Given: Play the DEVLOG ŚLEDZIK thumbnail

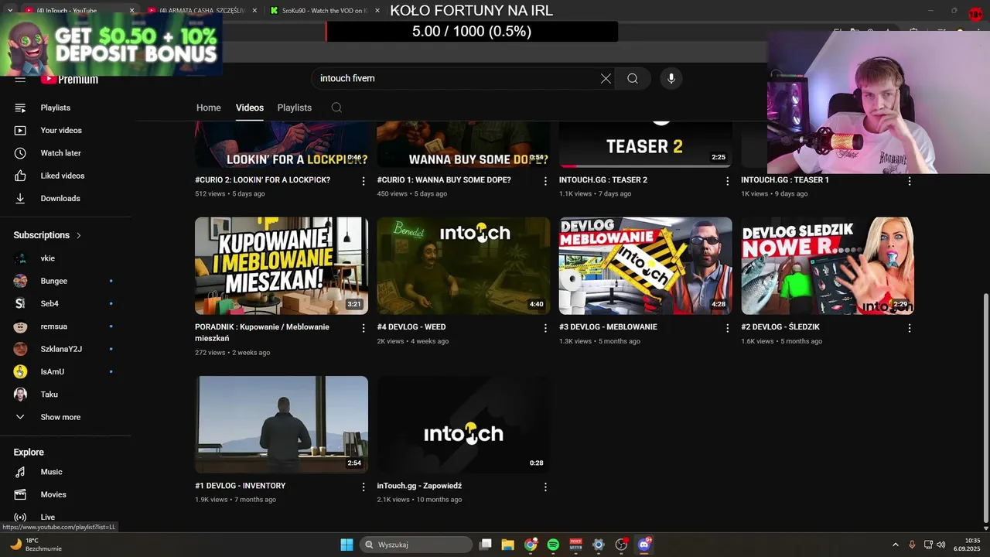Looking at the screenshot, I should pyautogui.click(x=828, y=265).
